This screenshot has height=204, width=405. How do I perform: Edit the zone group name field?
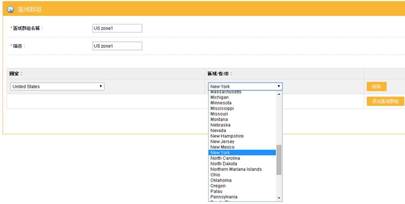tap(117, 28)
